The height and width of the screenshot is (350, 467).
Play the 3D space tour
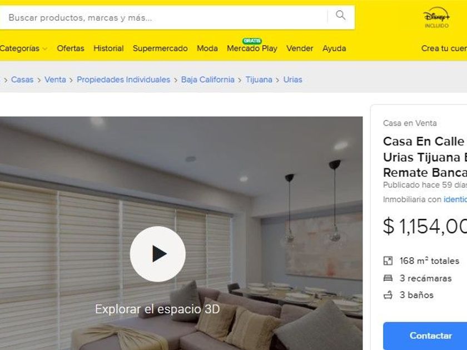(158, 254)
